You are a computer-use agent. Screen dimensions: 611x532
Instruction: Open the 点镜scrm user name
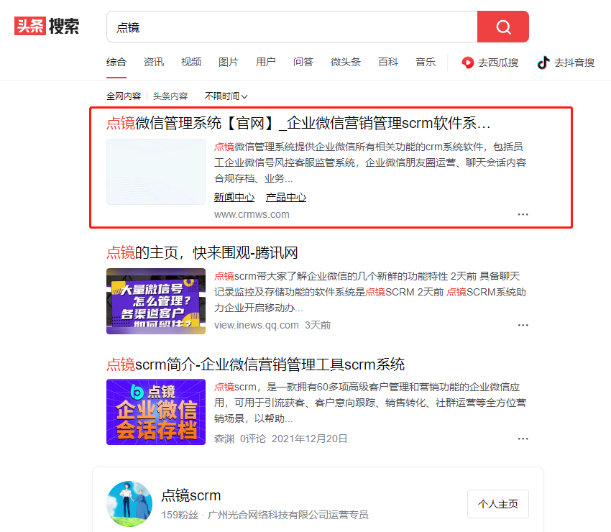(x=191, y=495)
